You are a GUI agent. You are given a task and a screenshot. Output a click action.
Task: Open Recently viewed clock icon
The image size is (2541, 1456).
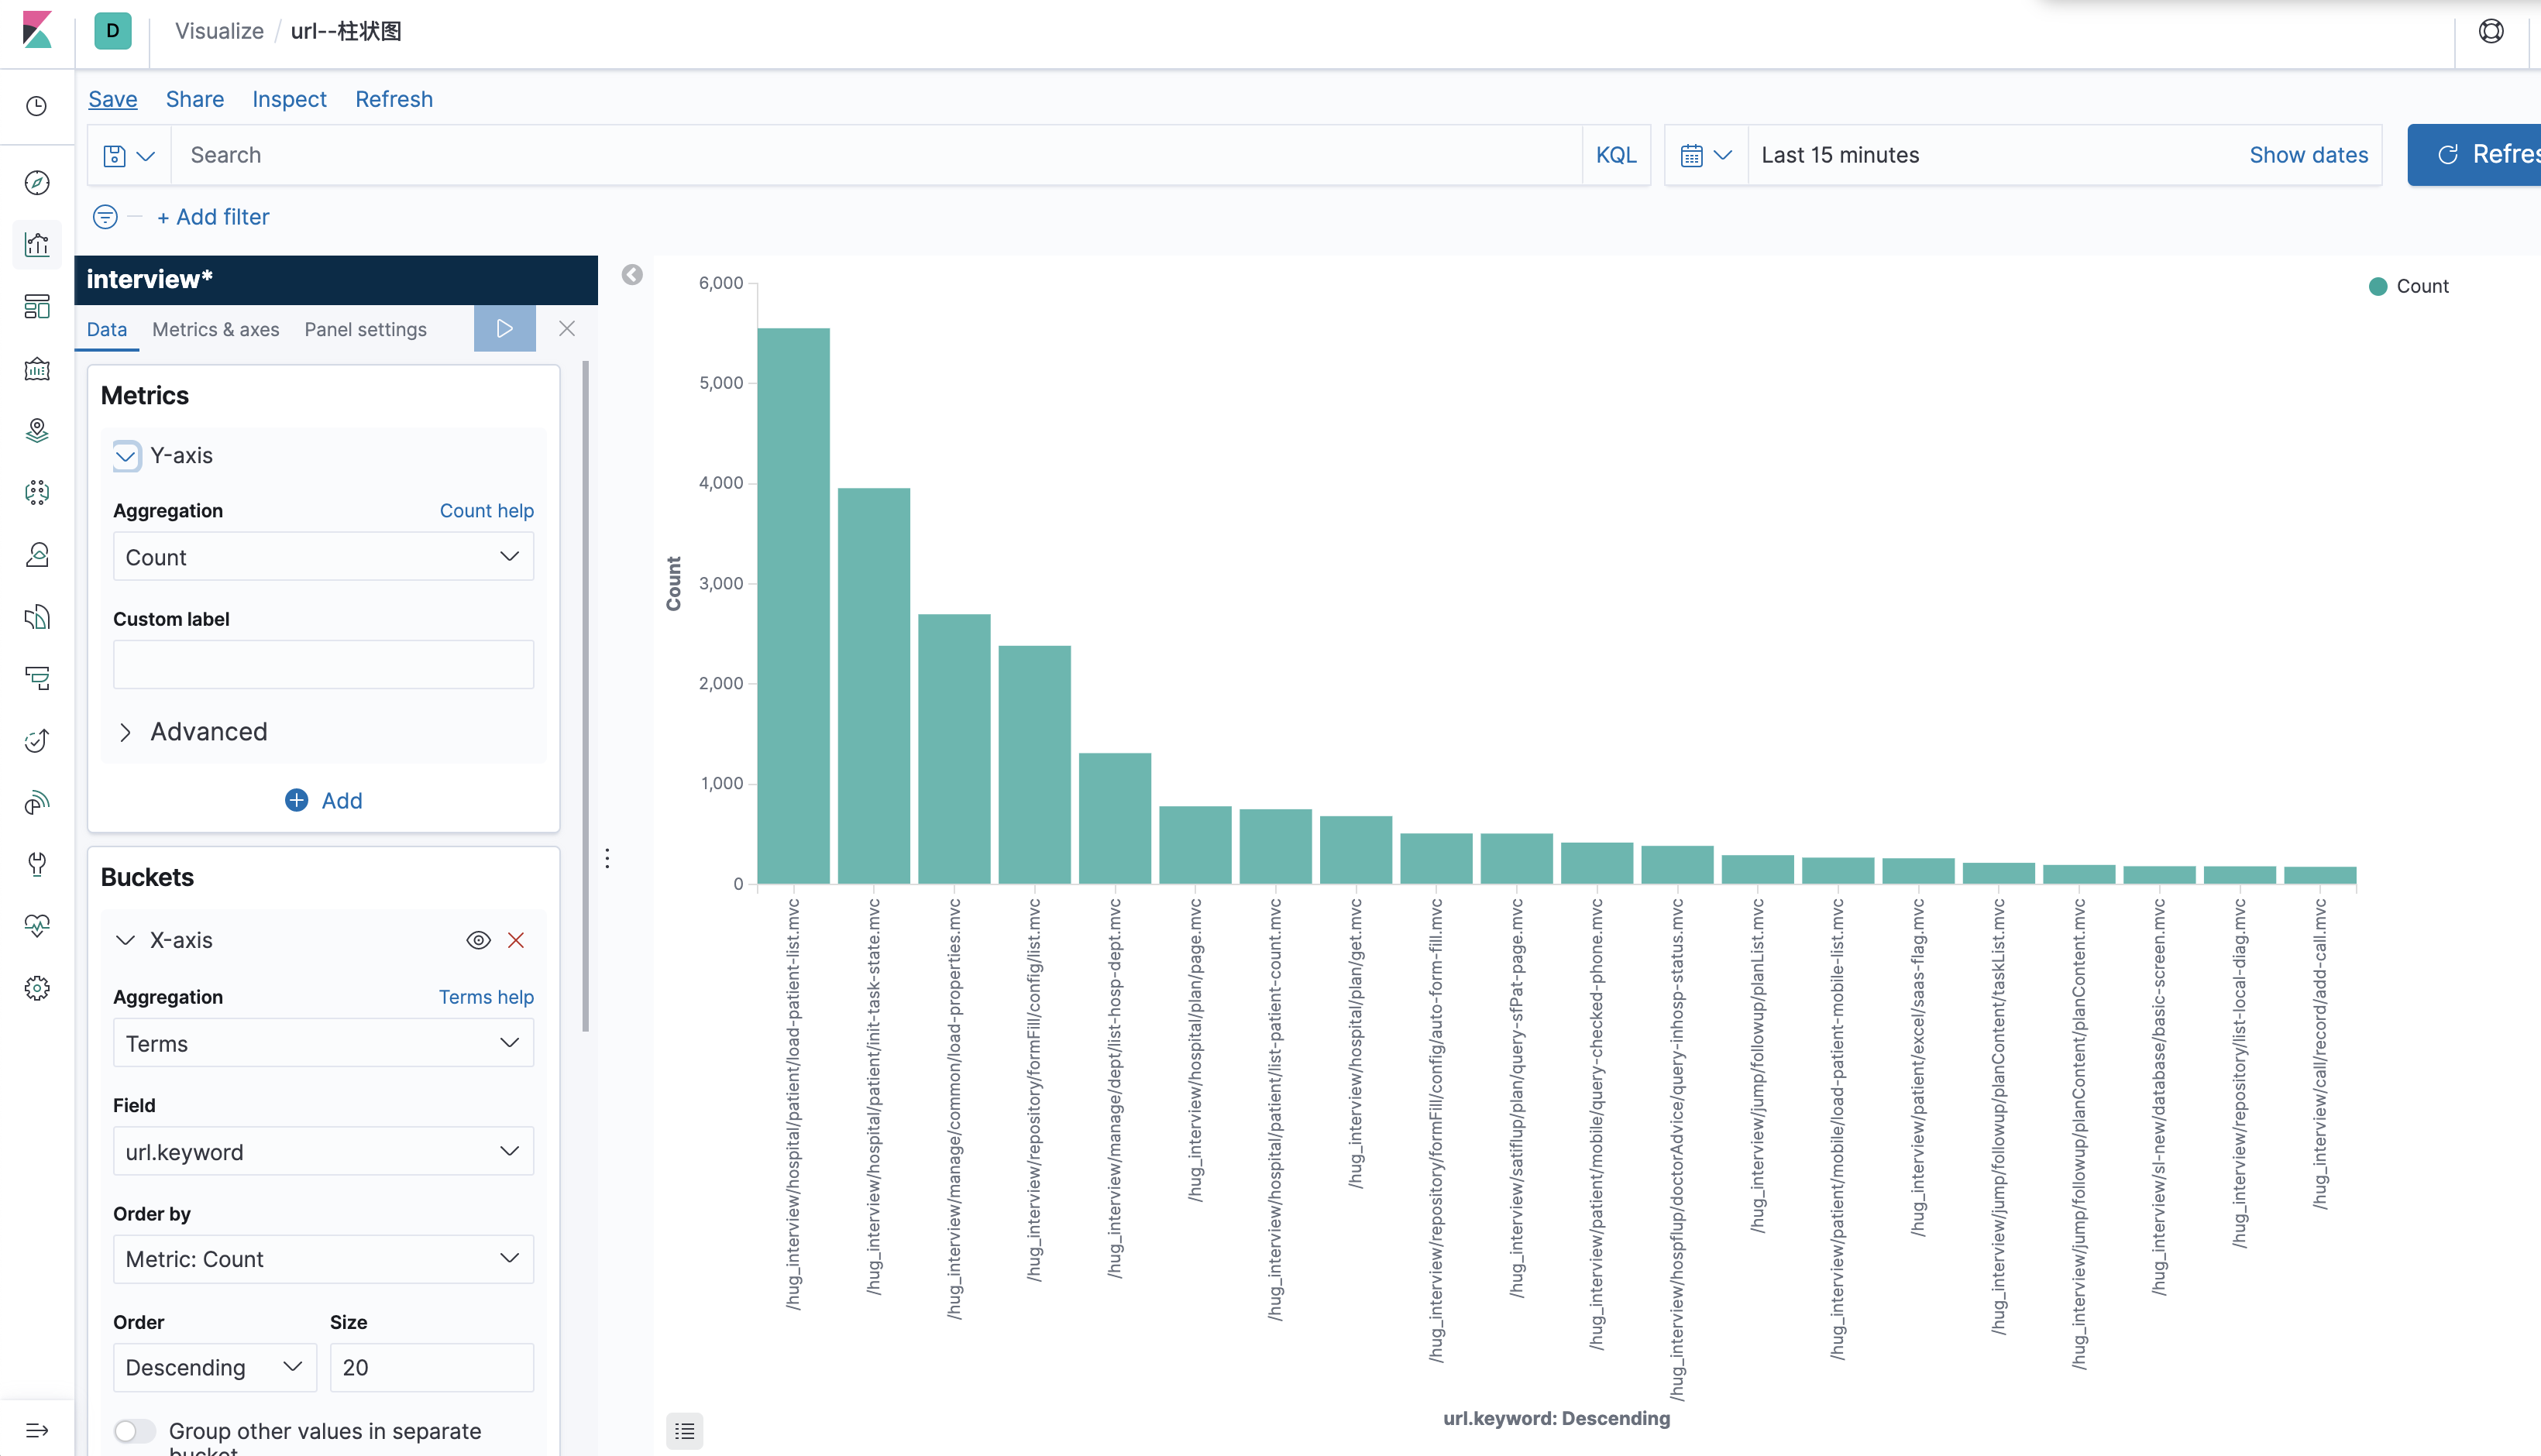[37, 106]
